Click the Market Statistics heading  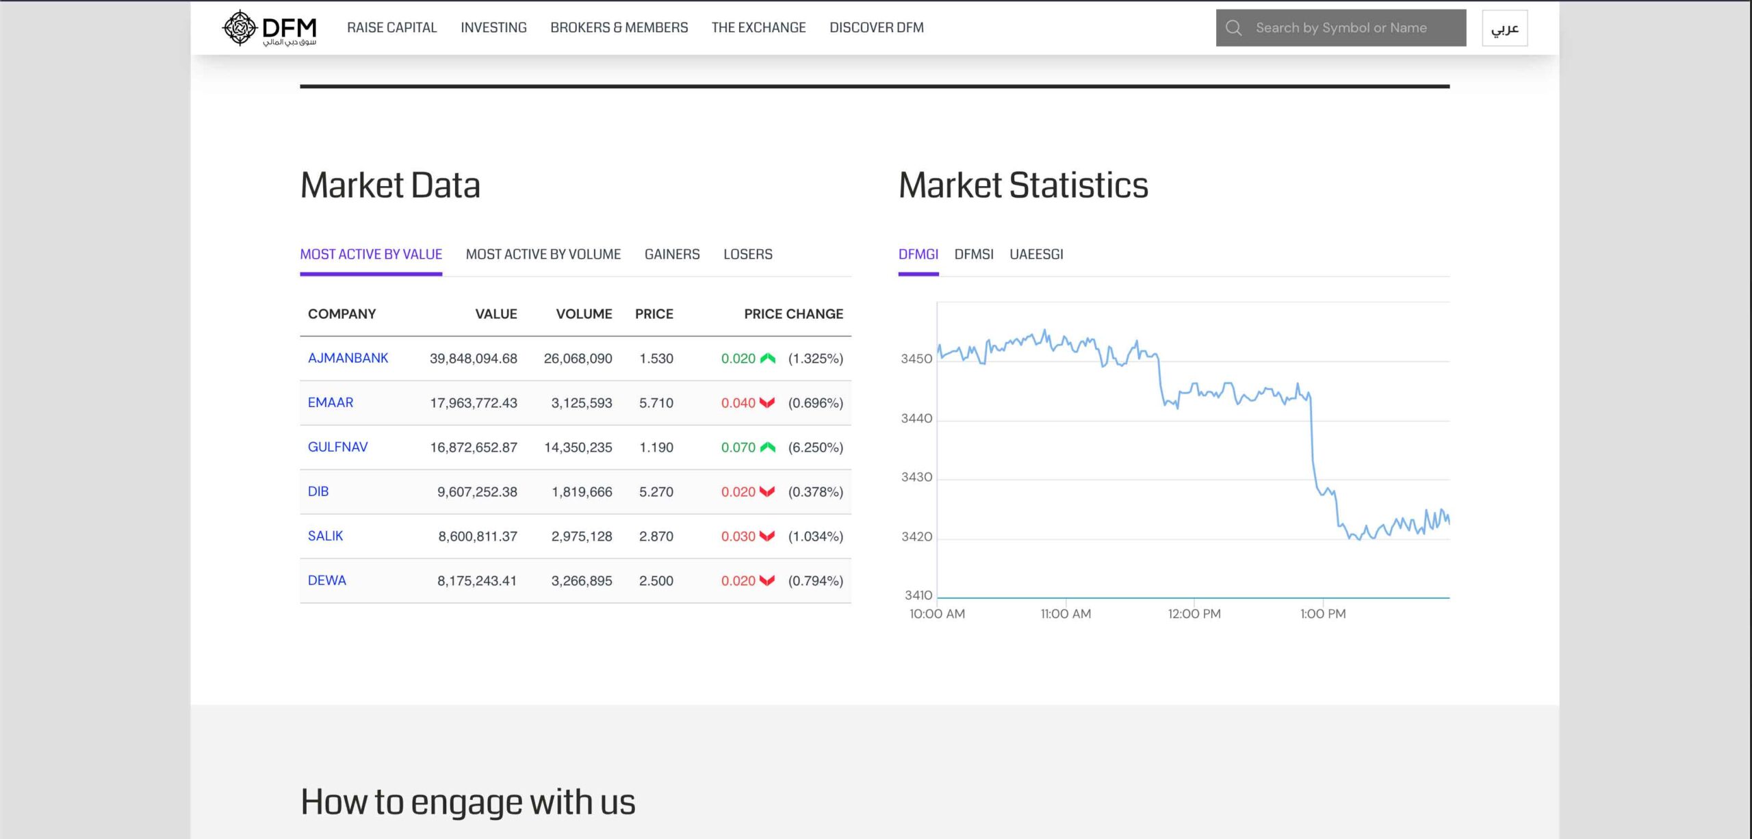[x=1023, y=185]
